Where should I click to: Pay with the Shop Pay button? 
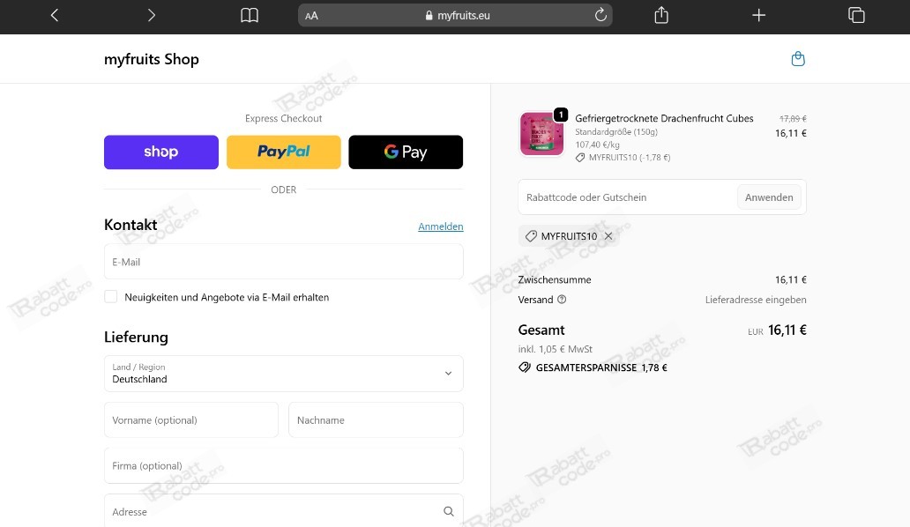click(161, 152)
